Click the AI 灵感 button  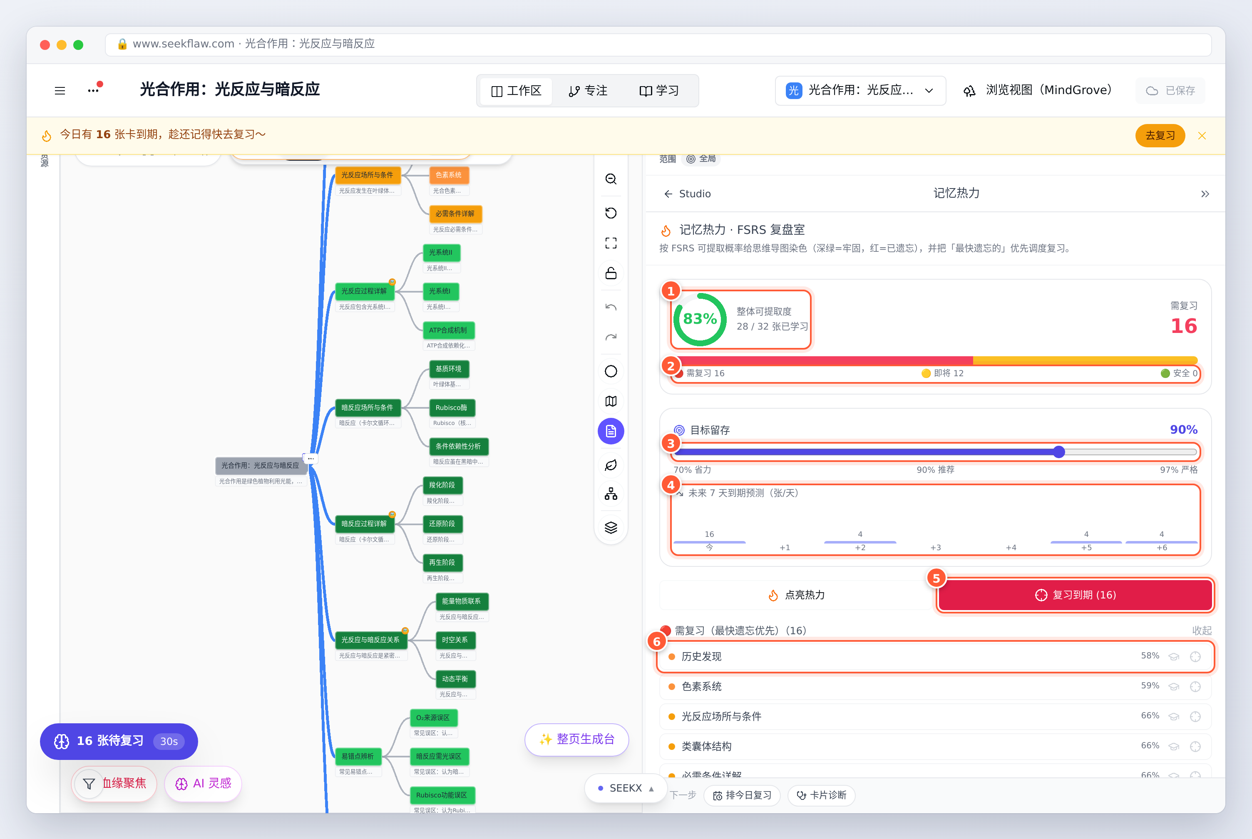tap(203, 783)
